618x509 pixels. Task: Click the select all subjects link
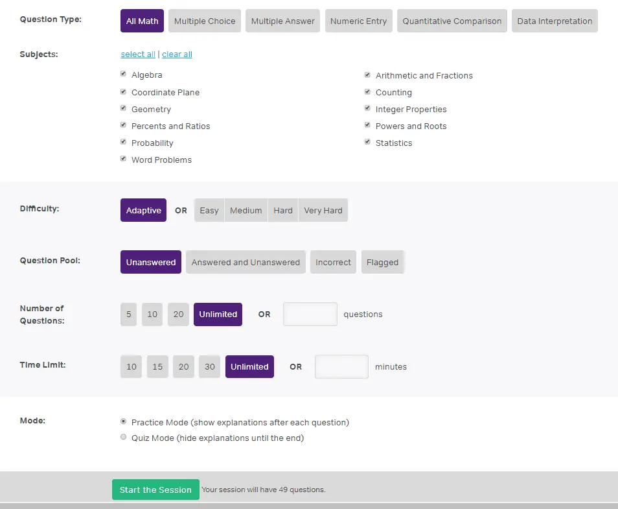138,54
